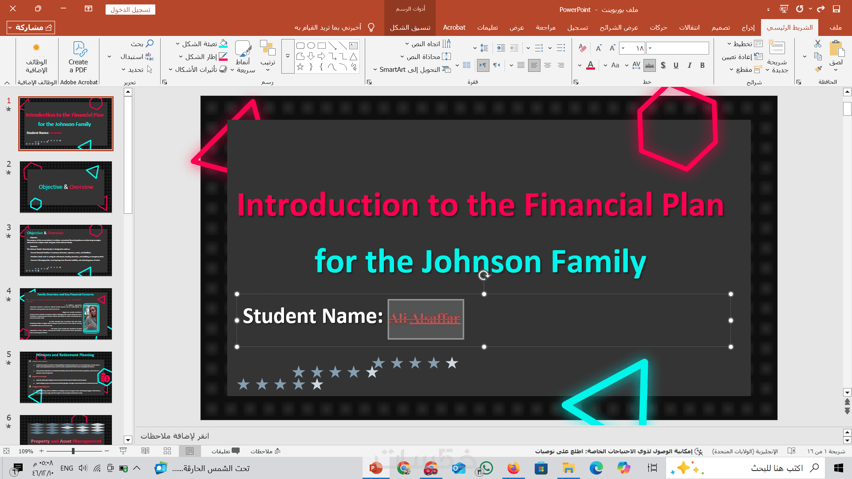Screen dimensions: 852x479
Task: Select the Objective & Overview slide 2 thumbnail
Action: (x=66, y=187)
